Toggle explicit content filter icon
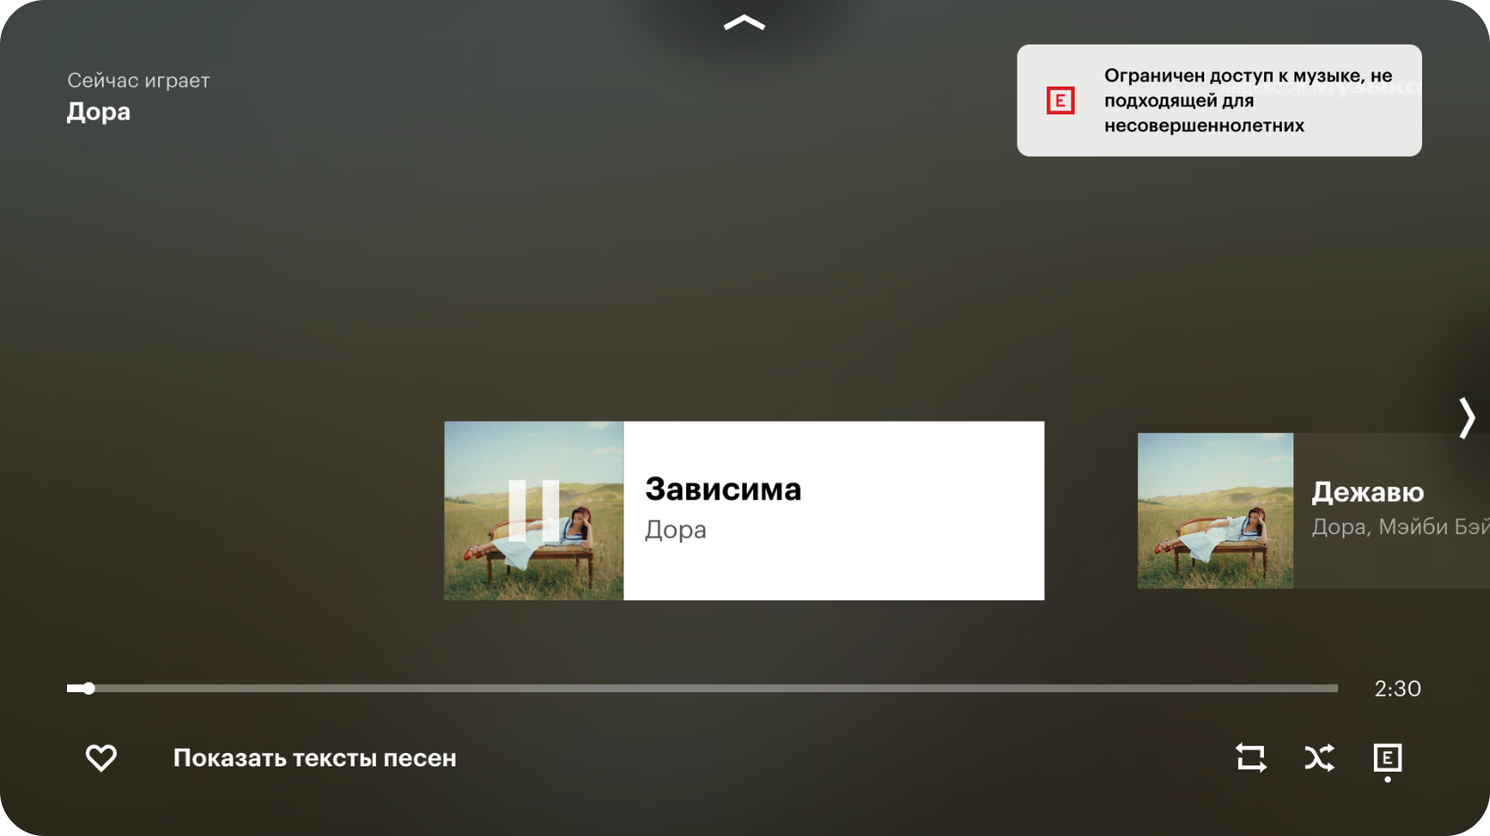 [x=1387, y=758]
